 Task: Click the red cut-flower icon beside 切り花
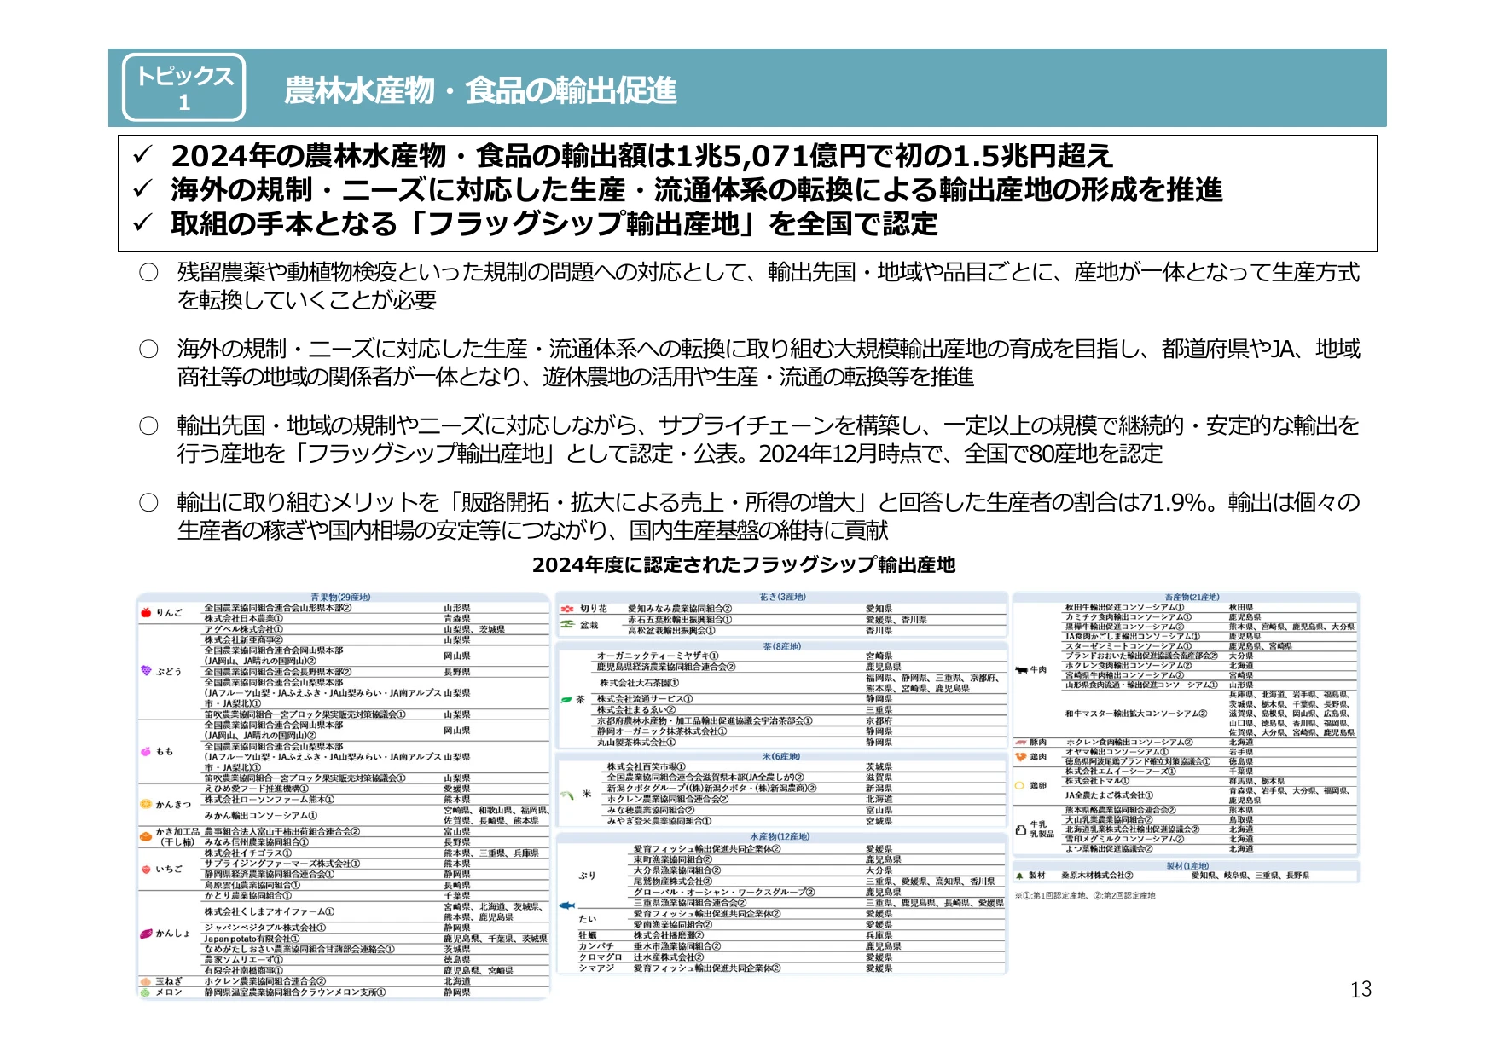566,609
